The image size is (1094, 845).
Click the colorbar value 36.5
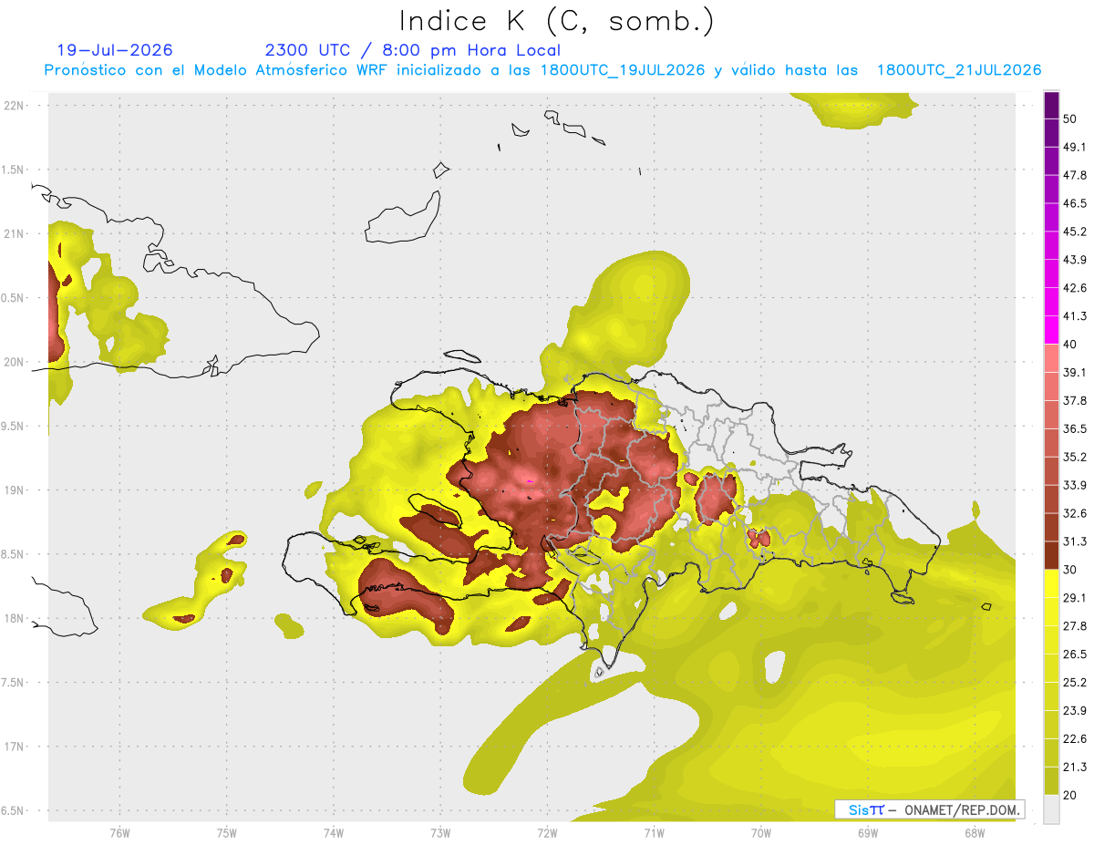coord(1076,428)
